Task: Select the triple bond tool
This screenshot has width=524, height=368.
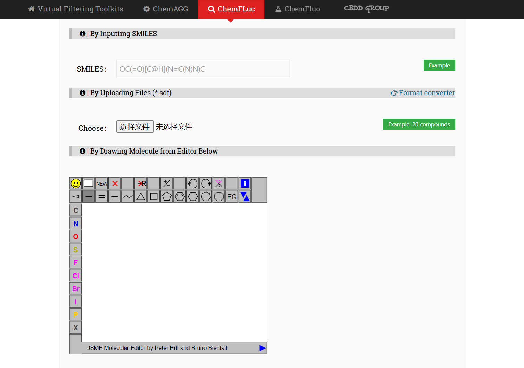Action: click(x=115, y=197)
